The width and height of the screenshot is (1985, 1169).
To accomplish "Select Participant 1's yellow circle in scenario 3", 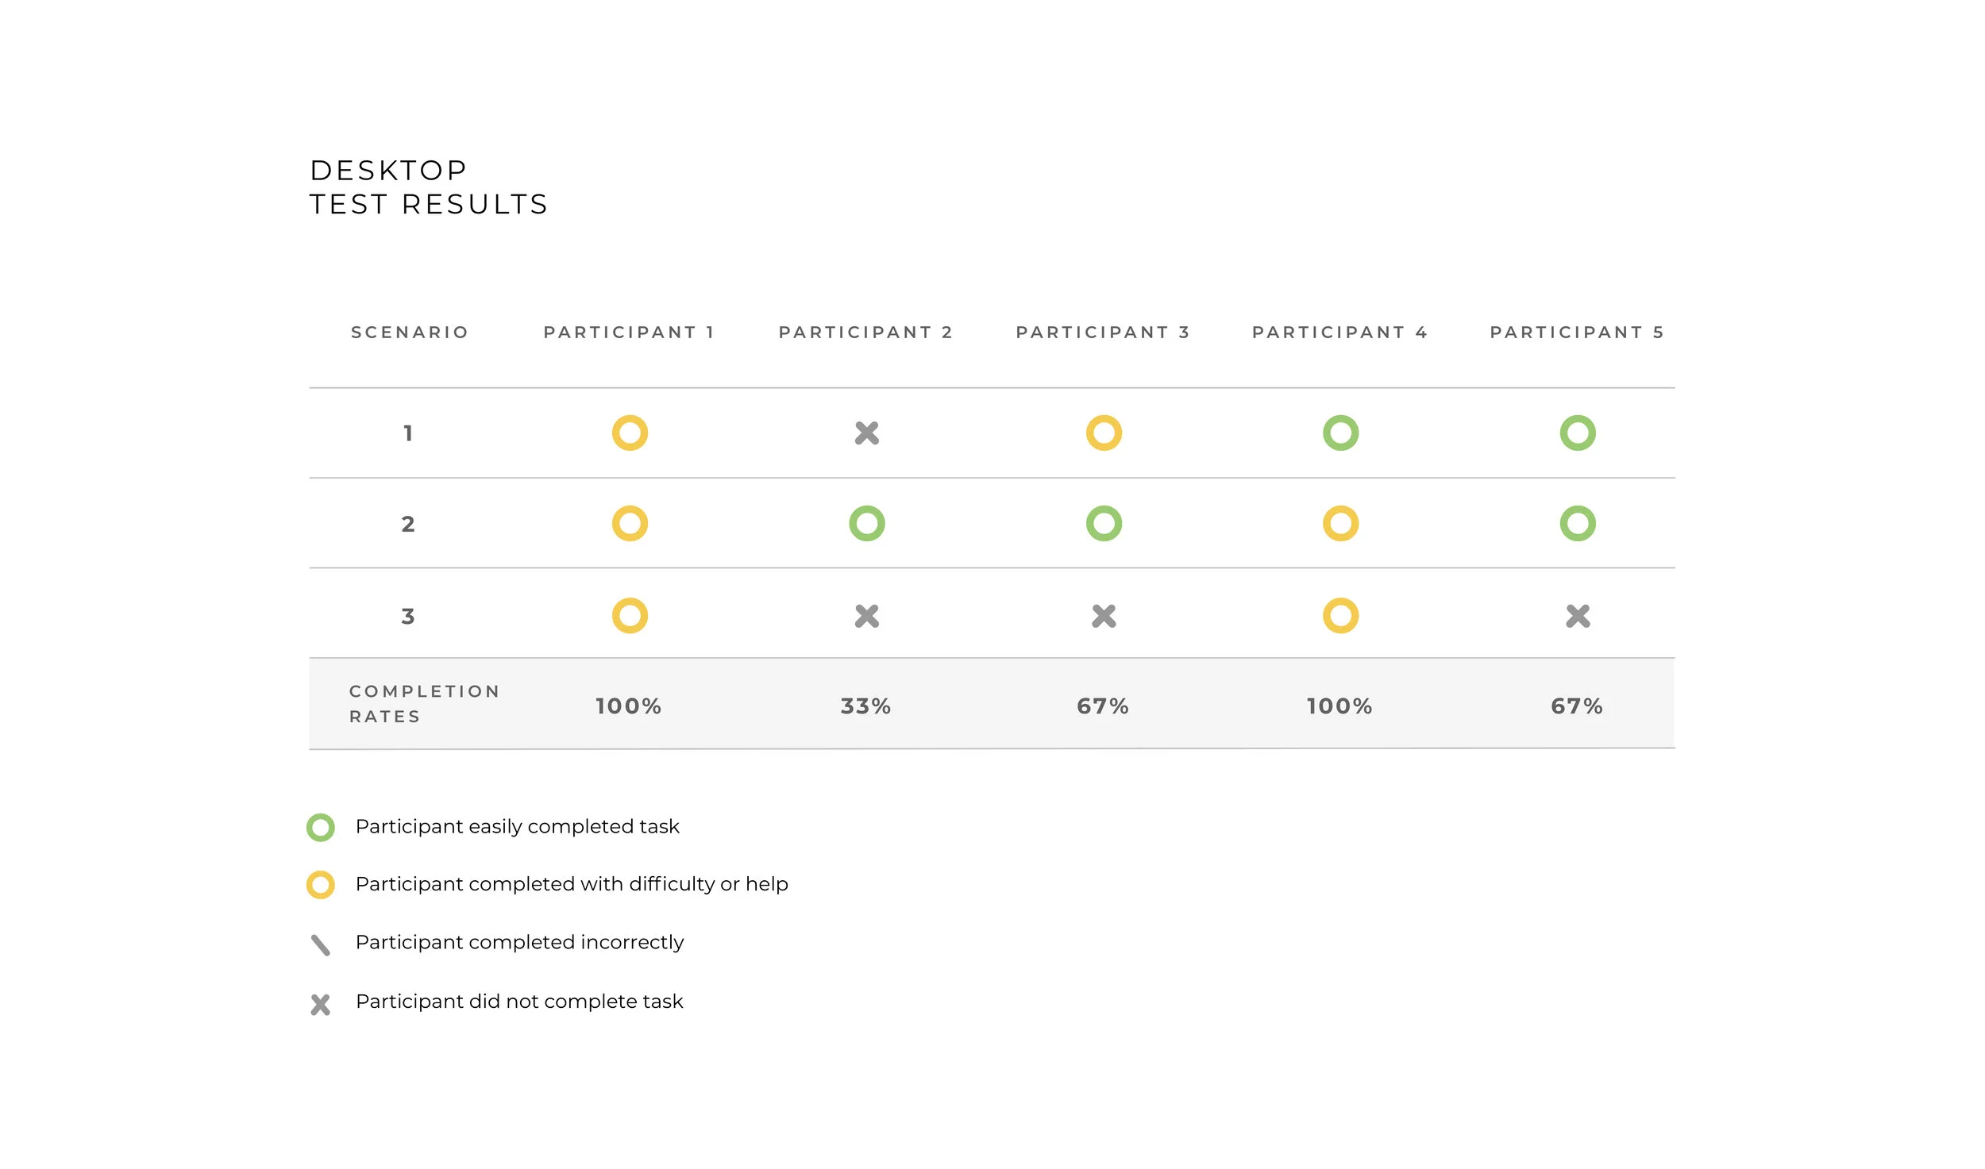I will [x=630, y=615].
